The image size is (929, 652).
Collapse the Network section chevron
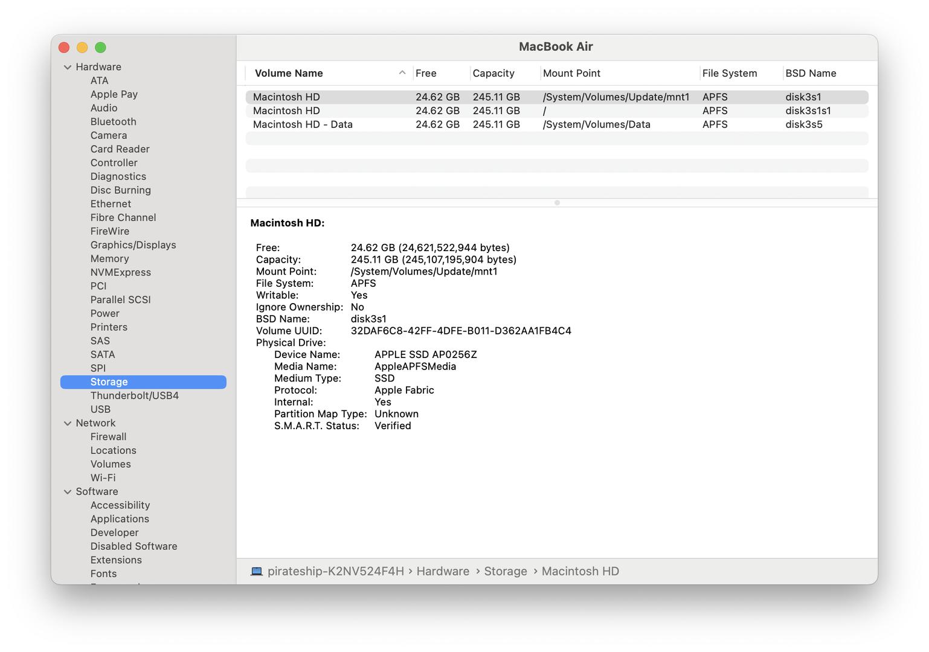click(x=68, y=423)
